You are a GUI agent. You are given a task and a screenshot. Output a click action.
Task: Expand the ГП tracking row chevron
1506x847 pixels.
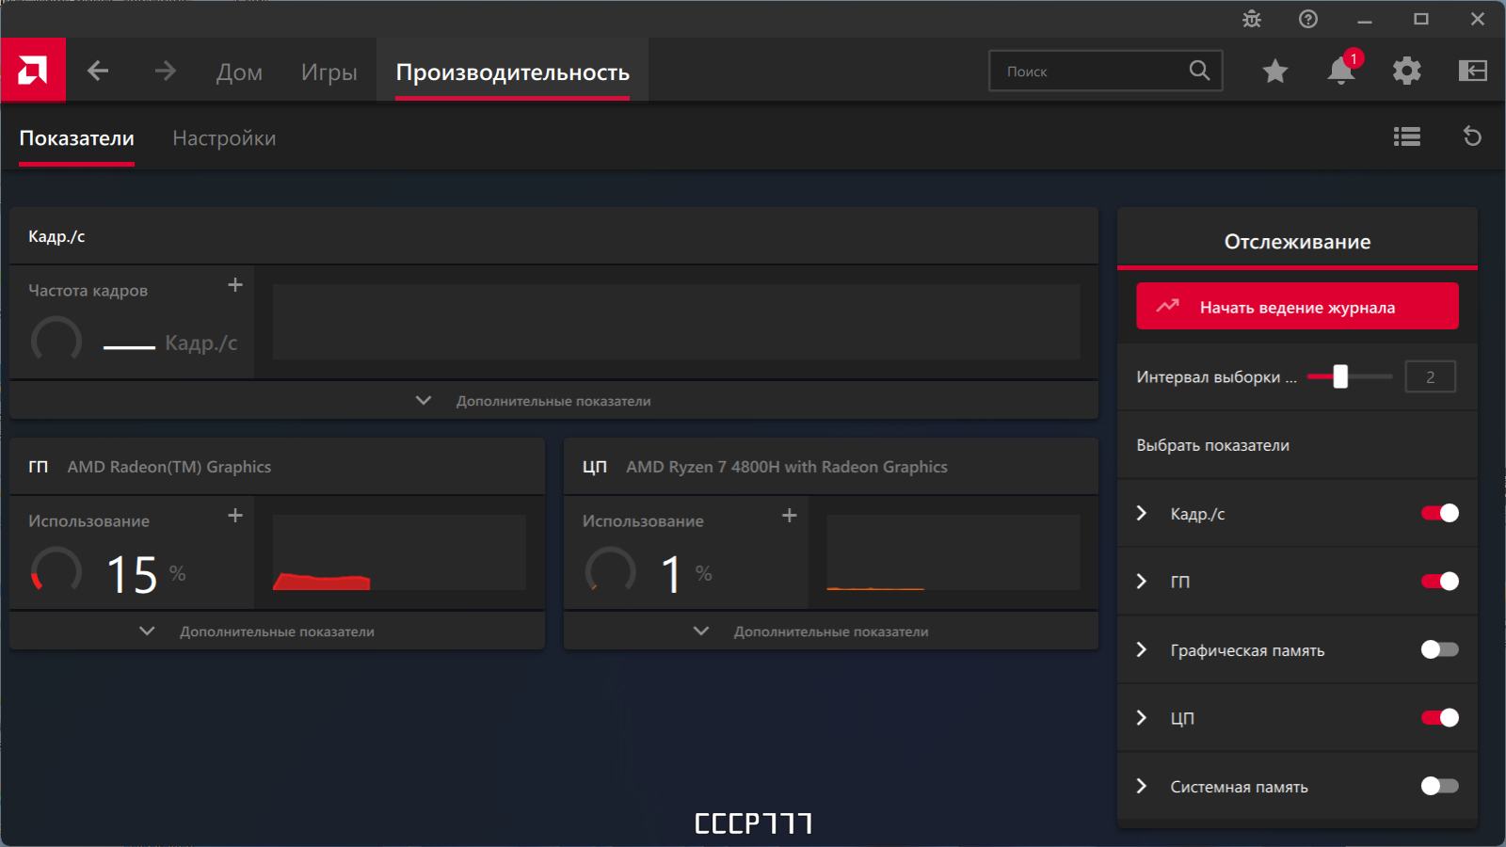(x=1142, y=582)
